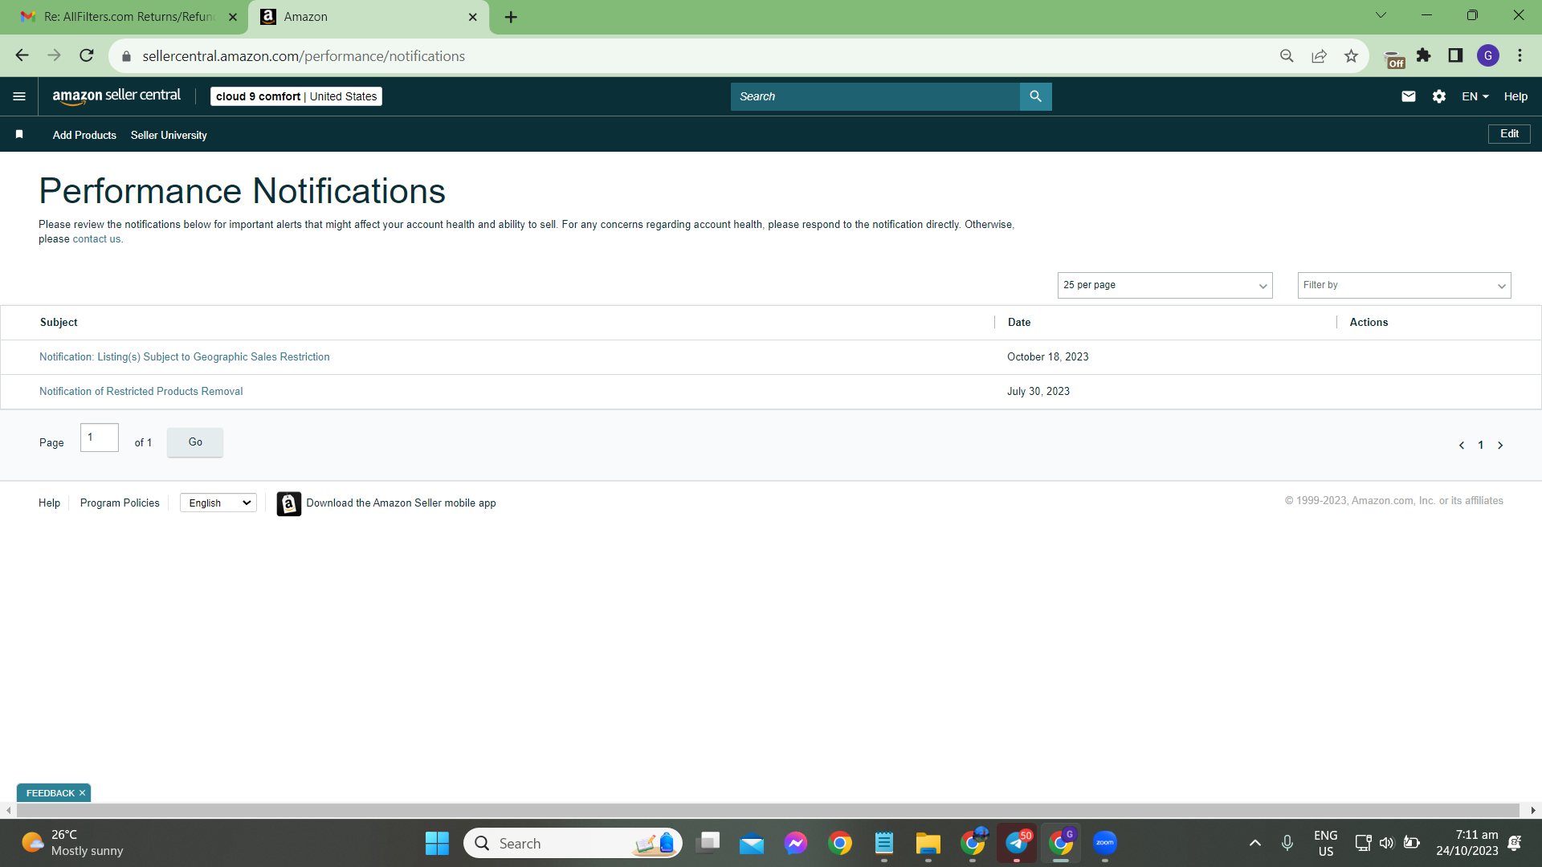1542x867 pixels.
Task: Click the Subject column header
Action: pyautogui.click(x=59, y=323)
